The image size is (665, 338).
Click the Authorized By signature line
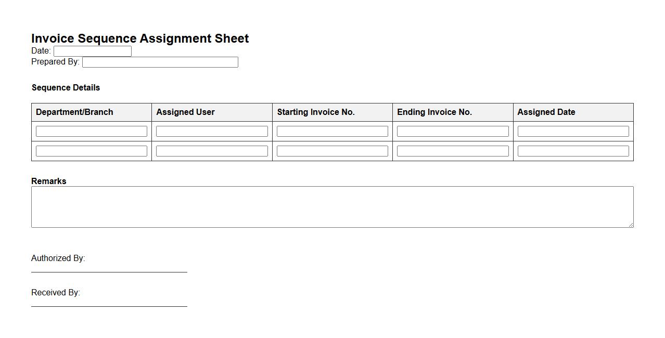point(109,271)
